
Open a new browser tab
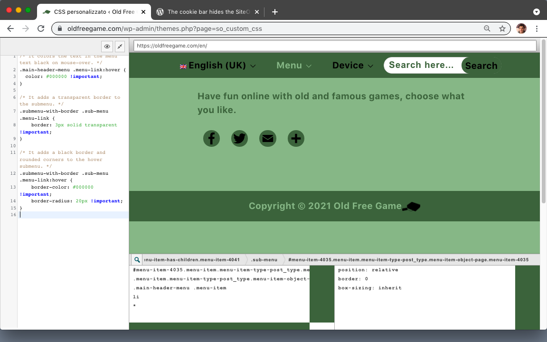pyautogui.click(x=275, y=12)
